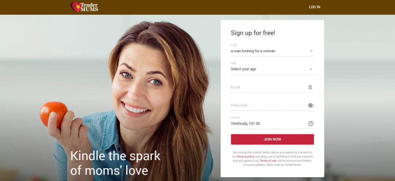Click the TenderMUMS brand text in header

(90, 7)
